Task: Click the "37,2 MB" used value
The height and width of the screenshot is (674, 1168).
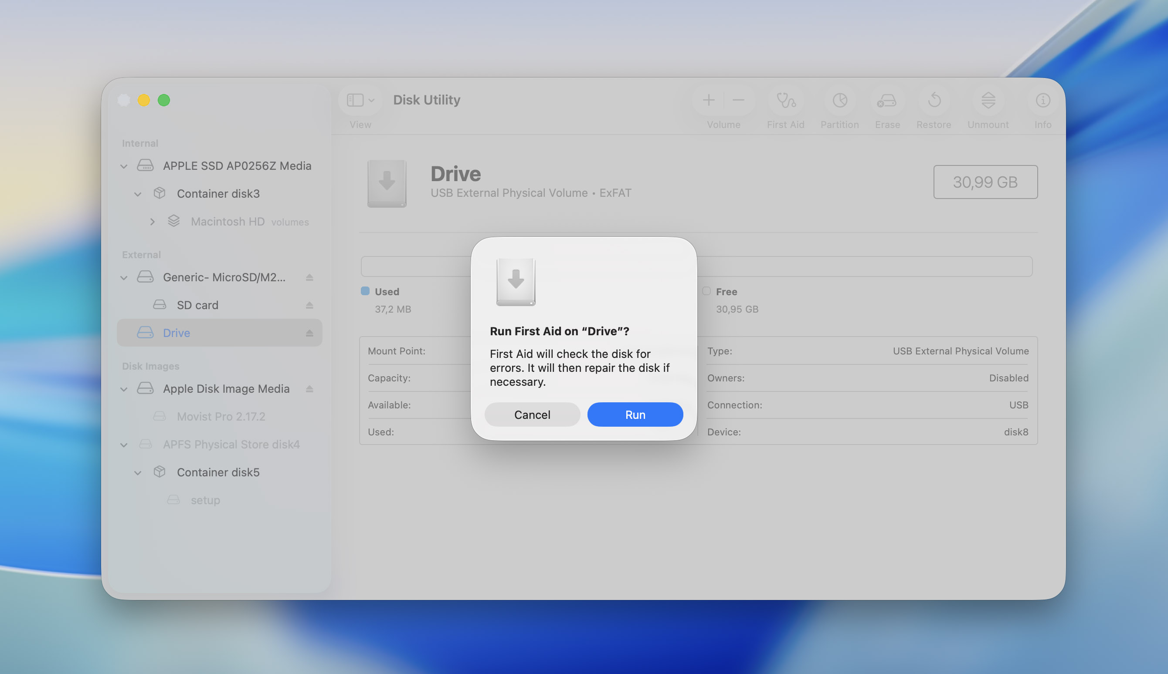Action: (x=393, y=309)
